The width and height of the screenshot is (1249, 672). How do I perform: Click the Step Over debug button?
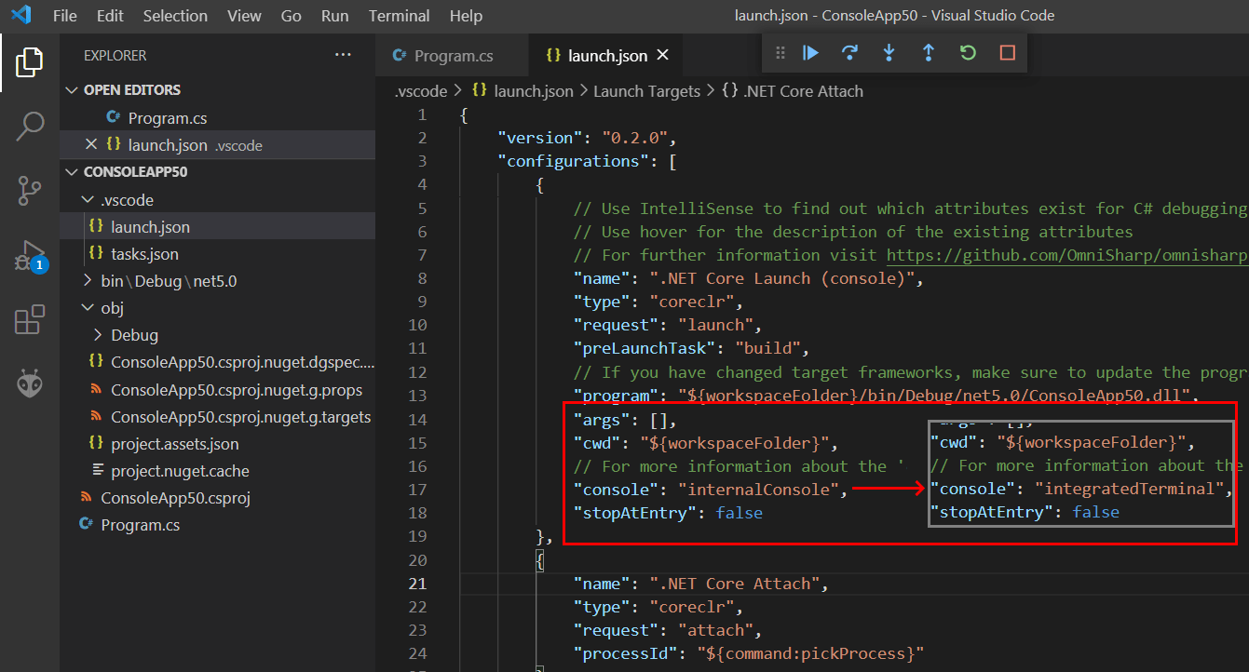click(x=849, y=53)
